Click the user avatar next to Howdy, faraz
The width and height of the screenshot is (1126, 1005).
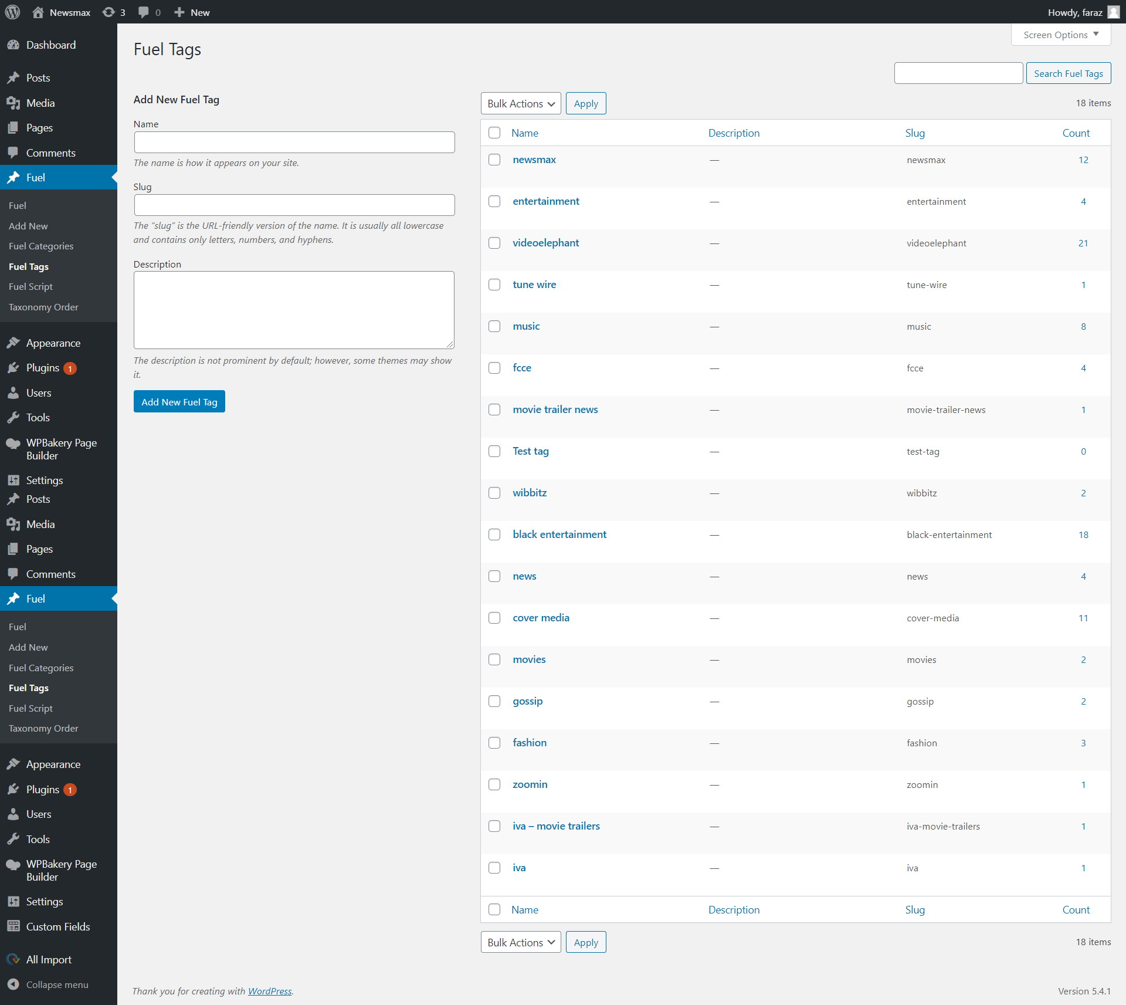1113,12
